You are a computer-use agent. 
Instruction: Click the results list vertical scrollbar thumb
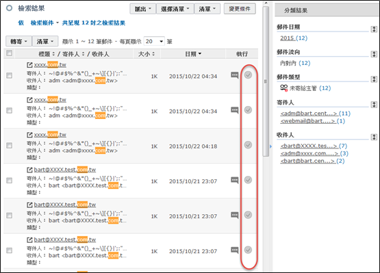266,81
